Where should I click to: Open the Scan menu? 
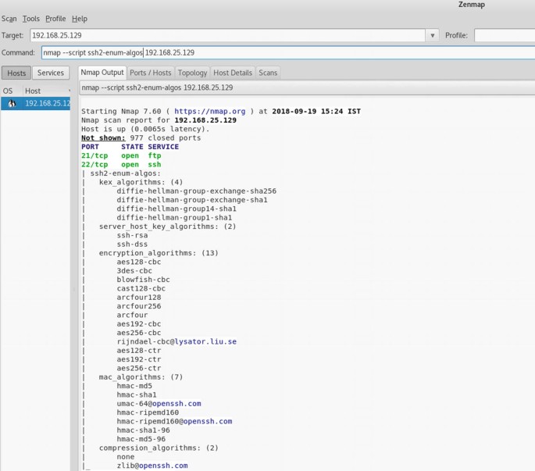(9, 19)
